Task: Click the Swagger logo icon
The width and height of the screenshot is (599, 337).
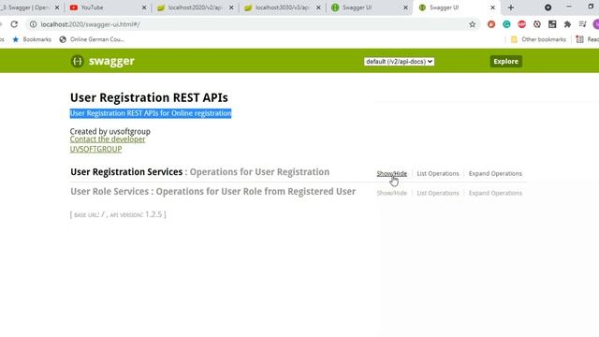Action: (x=77, y=61)
